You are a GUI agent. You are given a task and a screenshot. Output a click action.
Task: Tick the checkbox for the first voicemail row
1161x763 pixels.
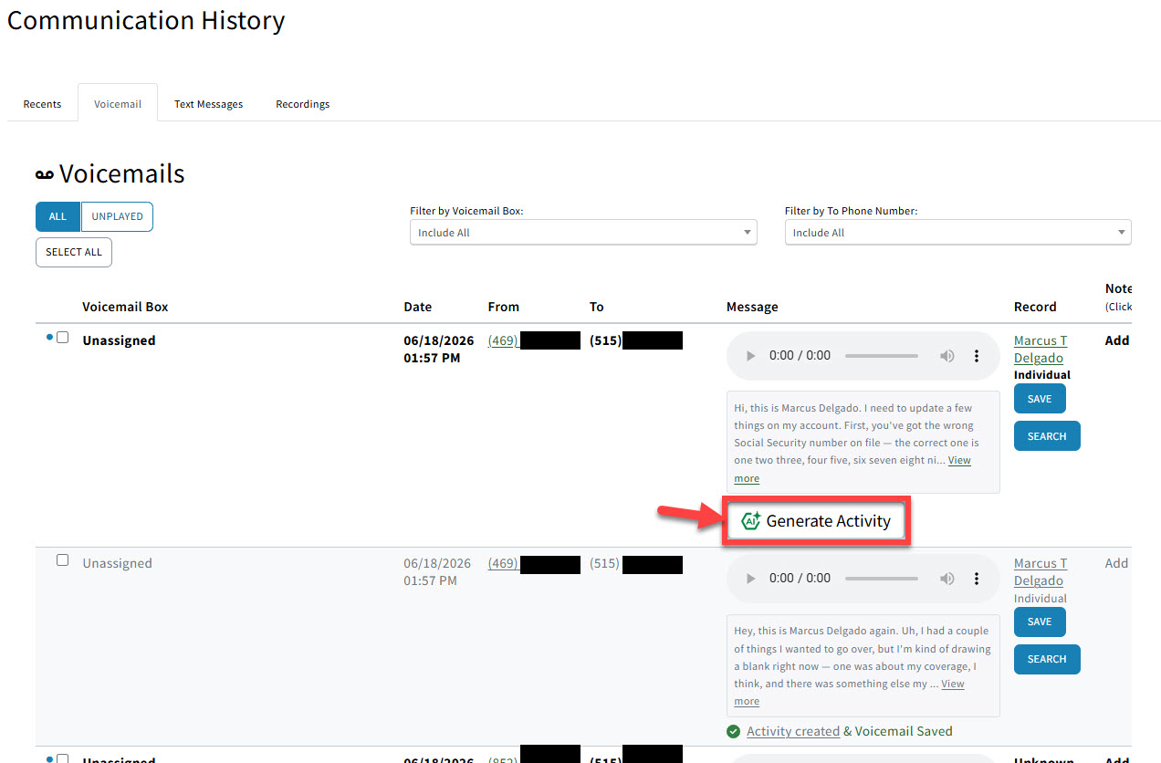point(63,337)
